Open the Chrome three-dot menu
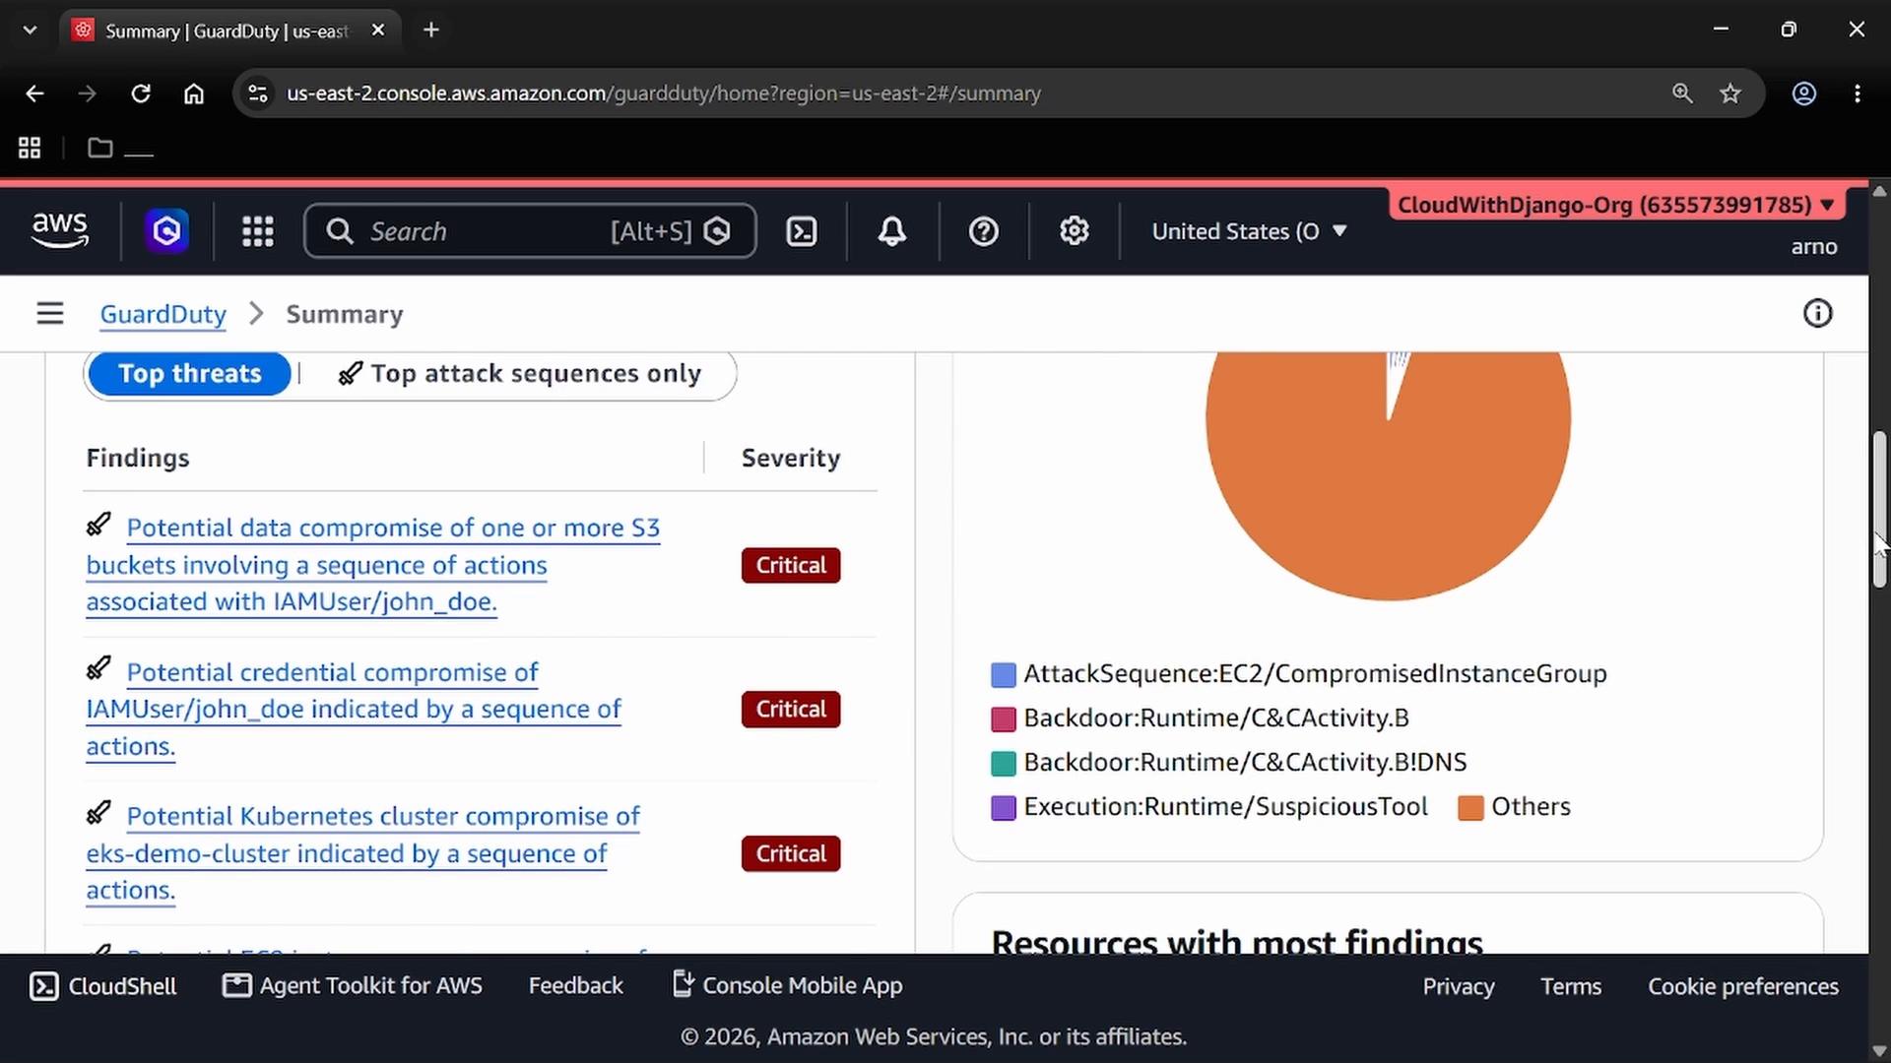Image resolution: width=1891 pixels, height=1063 pixels. click(x=1858, y=94)
